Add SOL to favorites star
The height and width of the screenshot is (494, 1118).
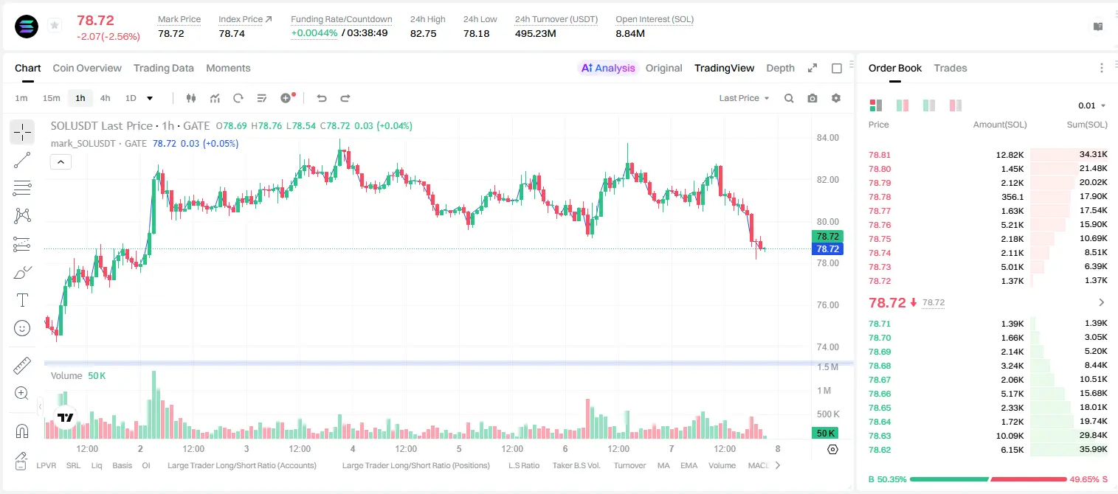[x=55, y=26]
